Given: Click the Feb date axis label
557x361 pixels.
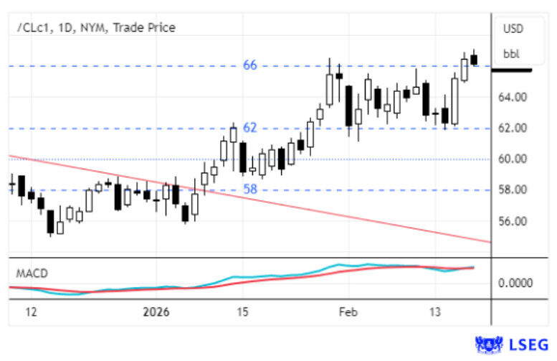Looking at the screenshot, I should coord(348,312).
